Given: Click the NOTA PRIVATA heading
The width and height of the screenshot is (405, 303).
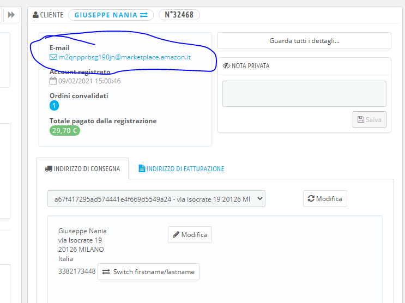Looking at the screenshot, I should click(x=251, y=66).
